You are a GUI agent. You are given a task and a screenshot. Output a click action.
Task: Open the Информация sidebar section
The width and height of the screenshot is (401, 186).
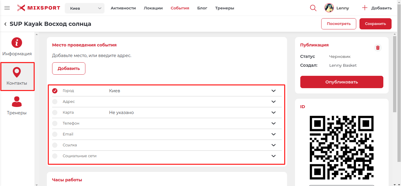[x=17, y=47]
